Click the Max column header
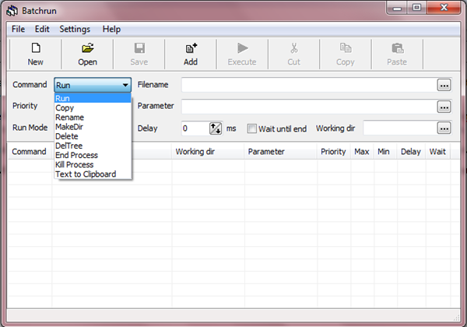This screenshot has height=327, width=467. pyautogui.click(x=362, y=152)
